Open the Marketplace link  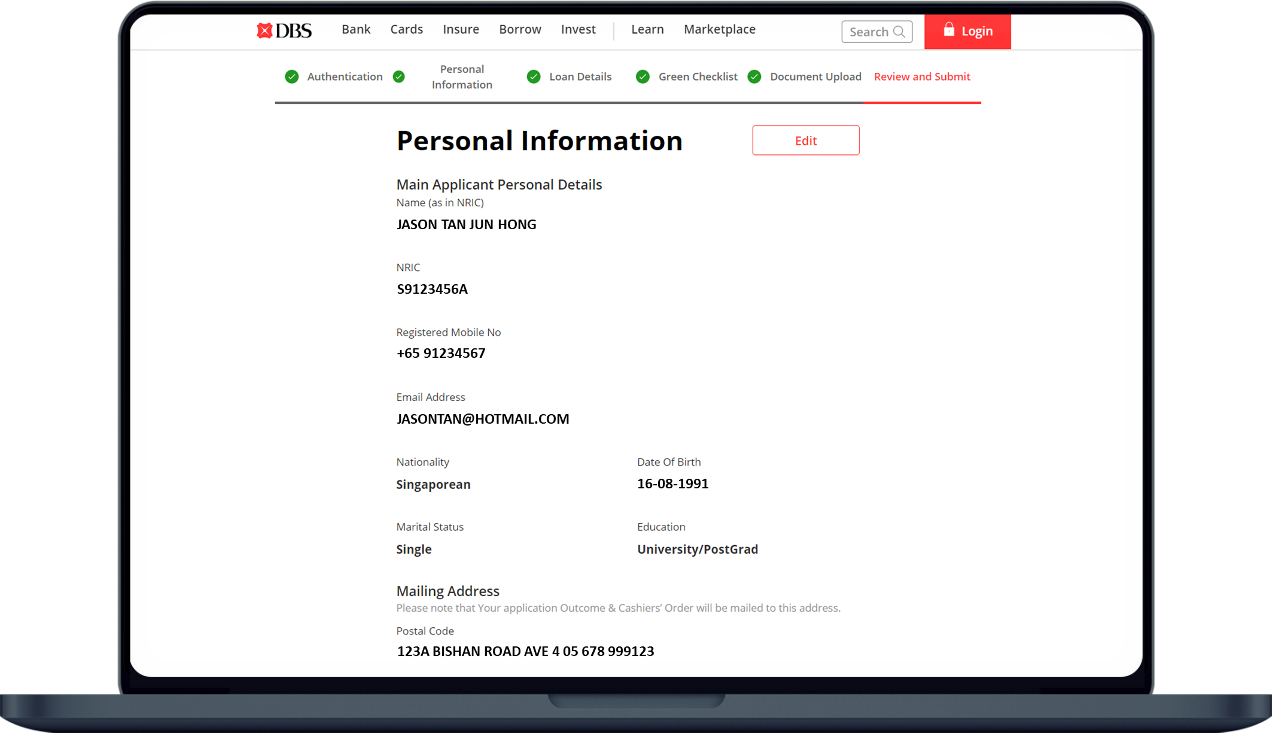click(719, 30)
